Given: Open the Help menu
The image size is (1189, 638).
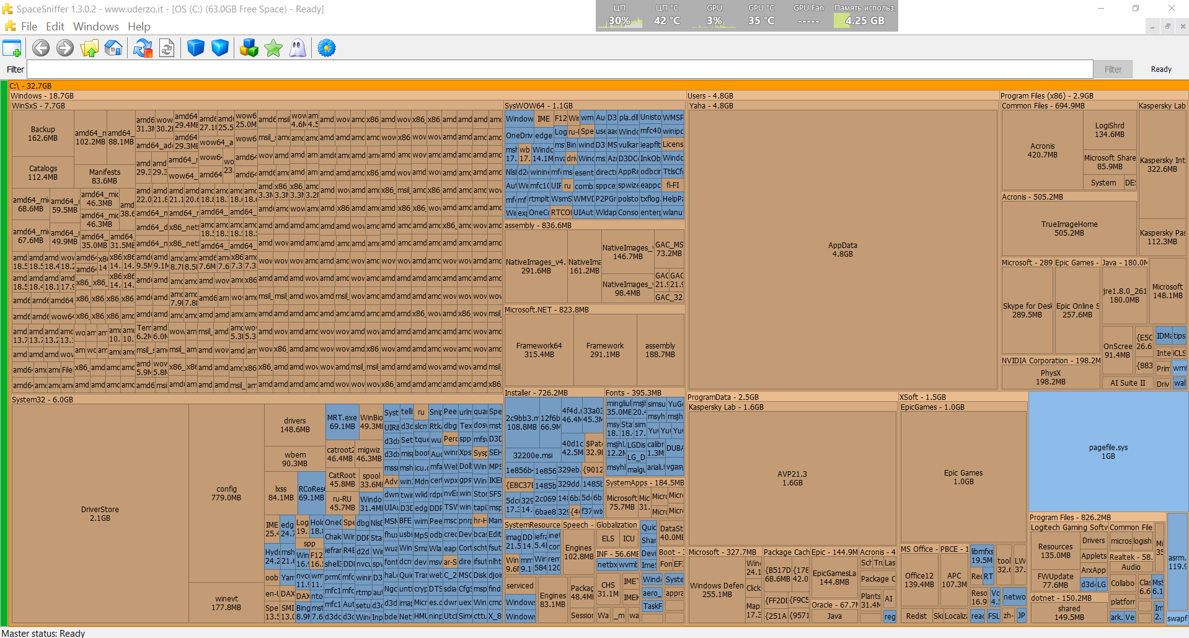Looking at the screenshot, I should (x=139, y=27).
